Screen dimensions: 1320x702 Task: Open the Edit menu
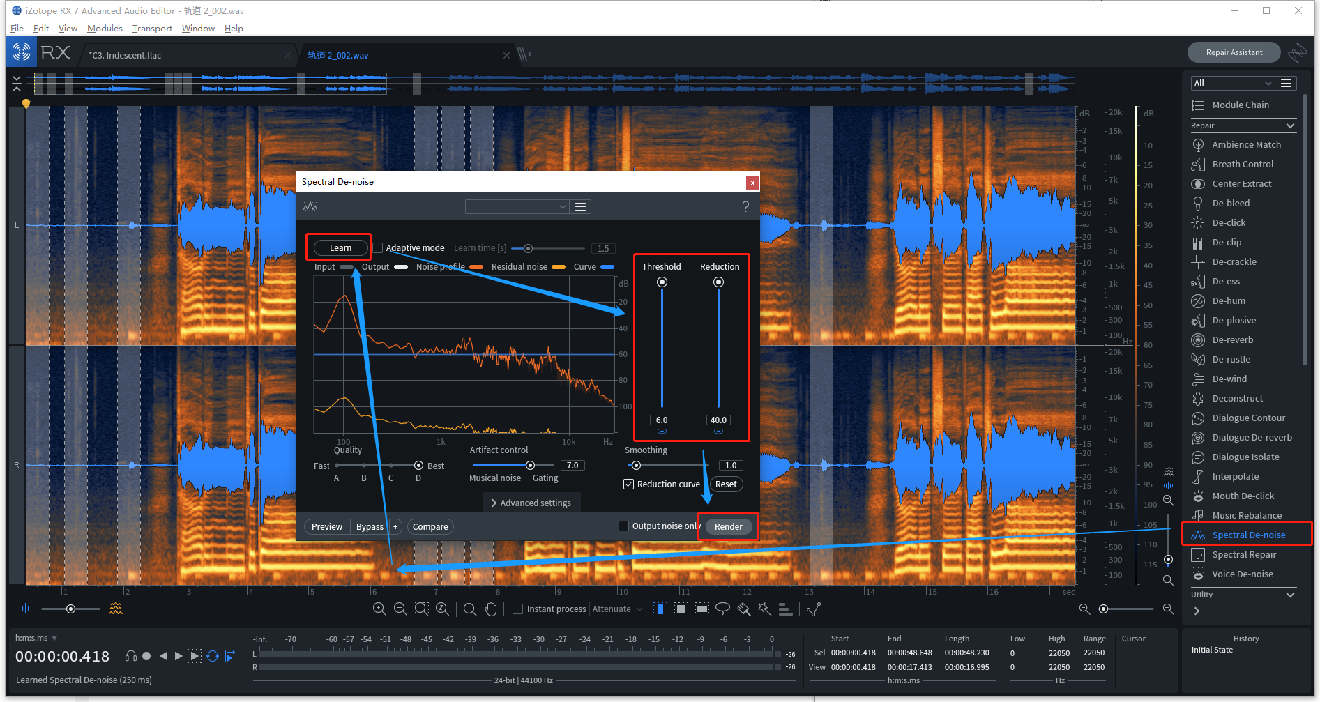click(41, 28)
